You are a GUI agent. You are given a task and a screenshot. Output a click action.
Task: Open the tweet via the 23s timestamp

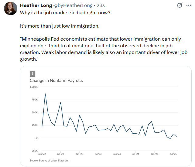(101, 5)
